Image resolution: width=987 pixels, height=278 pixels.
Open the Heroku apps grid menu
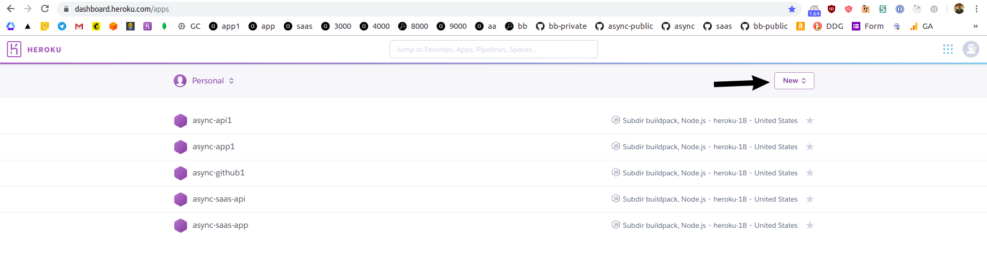[x=948, y=49]
